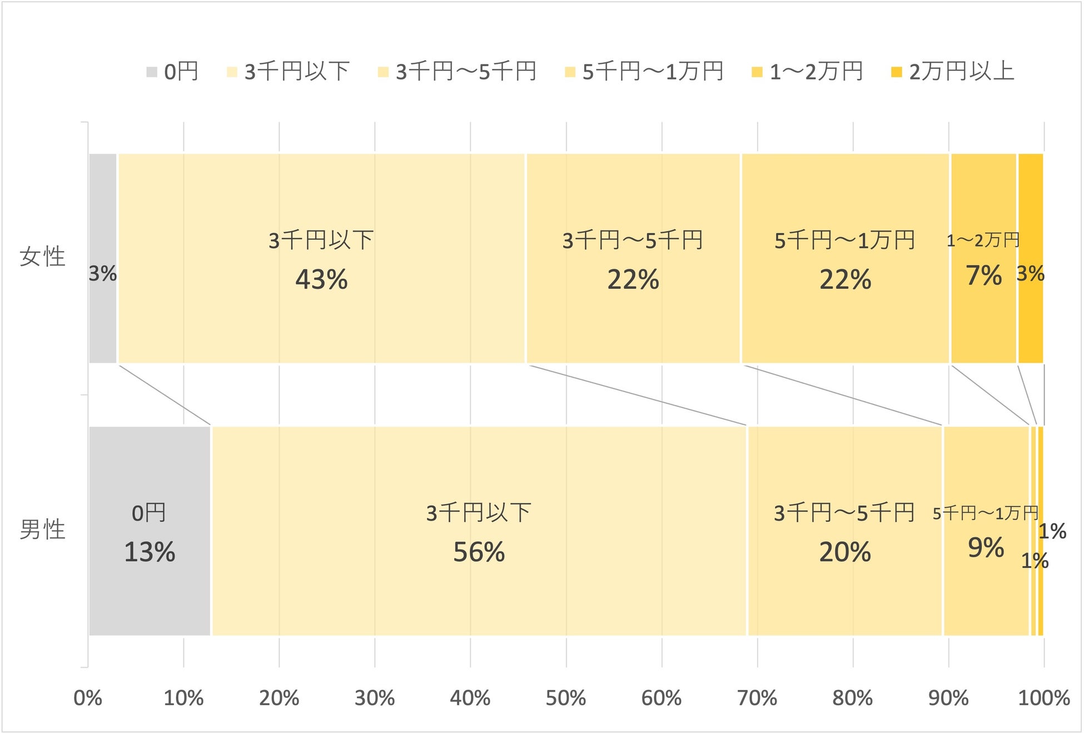This screenshot has width=1084, height=735.
Task: Click the 2万円以上 legend text
Action: pos(962,72)
